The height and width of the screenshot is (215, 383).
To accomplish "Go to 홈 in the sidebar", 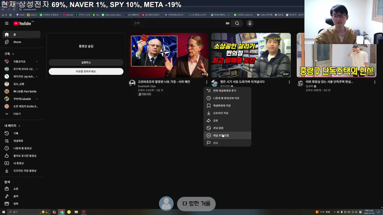I will 22,35.
